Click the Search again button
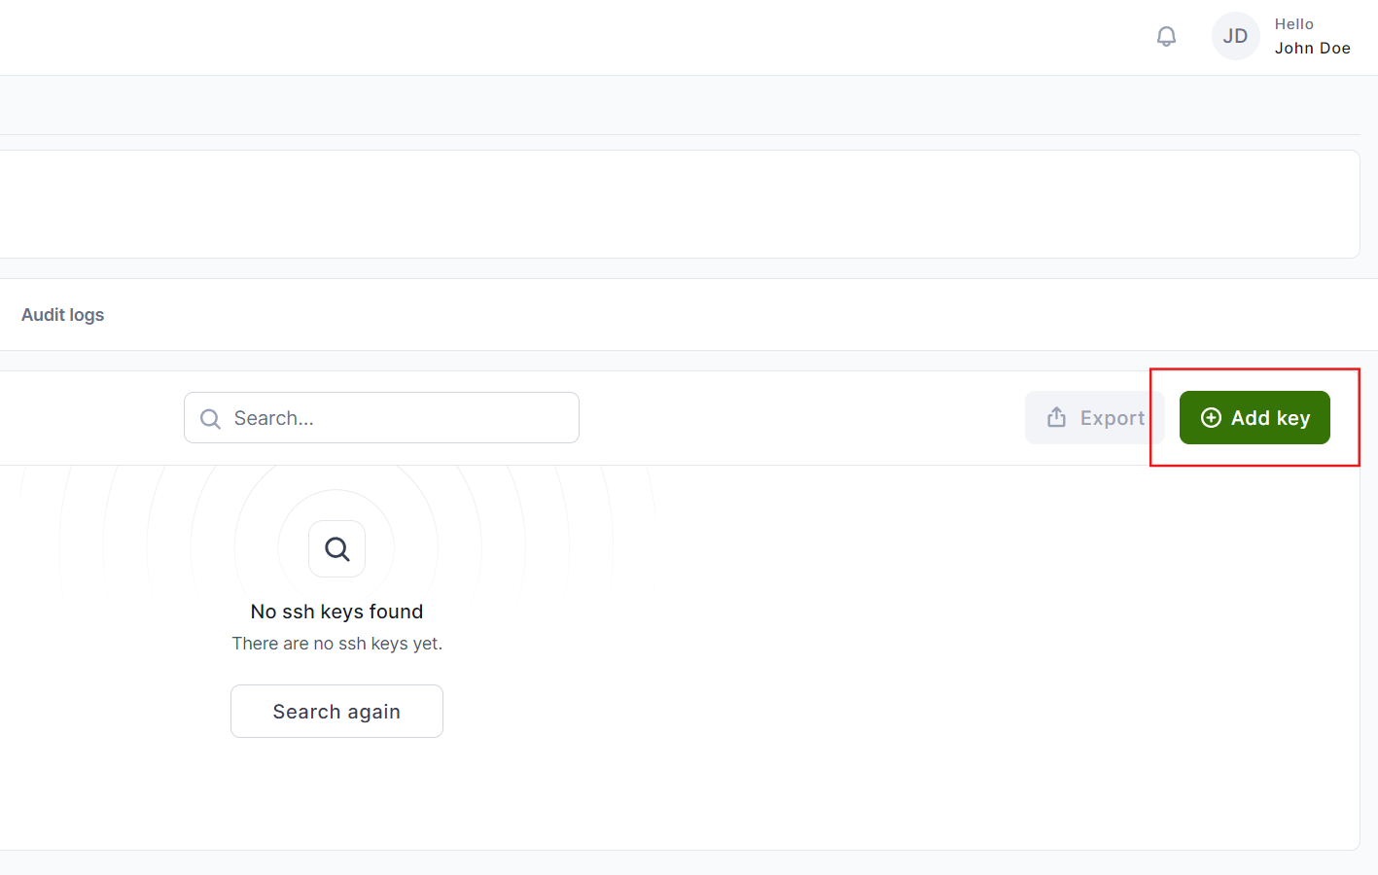 (x=336, y=712)
